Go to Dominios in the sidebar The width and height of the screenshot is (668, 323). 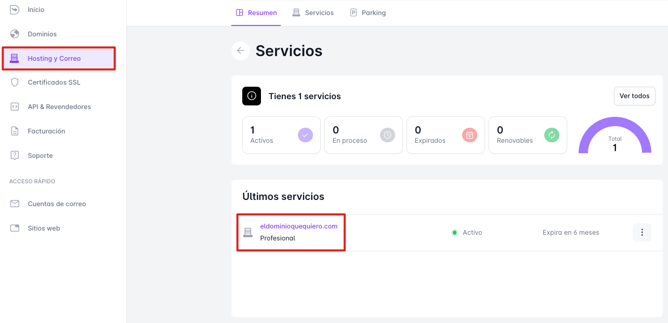pyautogui.click(x=42, y=34)
